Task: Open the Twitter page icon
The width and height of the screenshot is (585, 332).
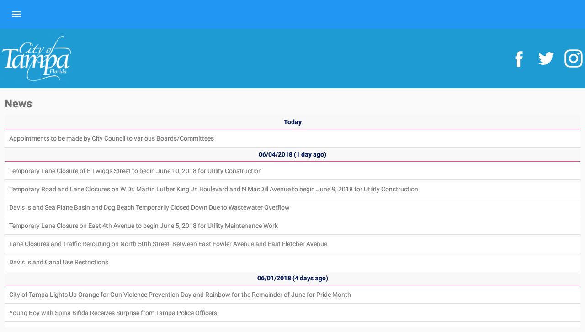Action: pyautogui.click(x=546, y=58)
